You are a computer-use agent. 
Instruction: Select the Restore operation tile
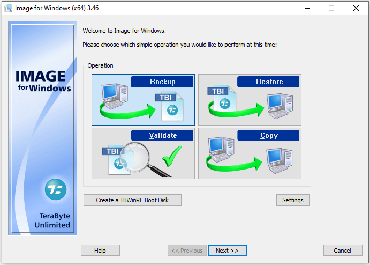(250, 100)
